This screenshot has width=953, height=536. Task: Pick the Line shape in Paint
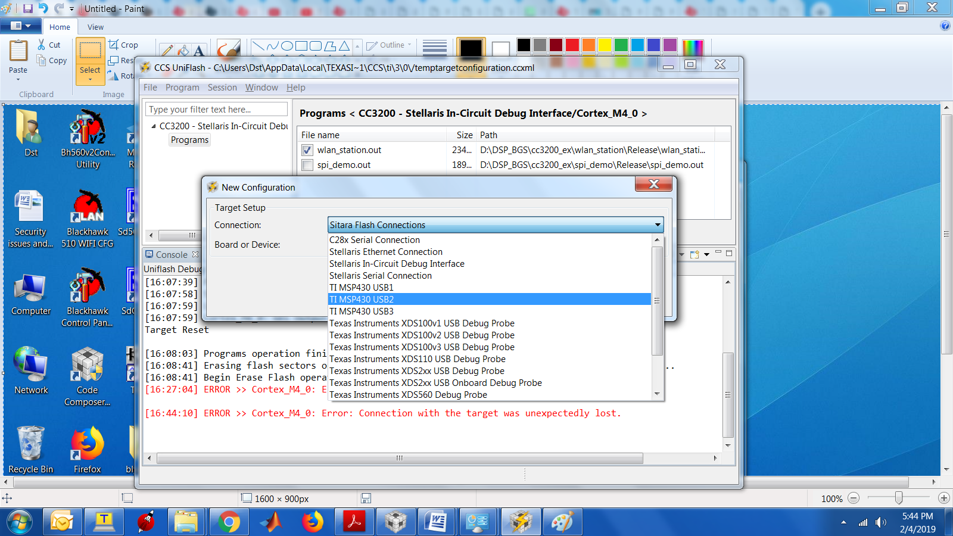(259, 46)
